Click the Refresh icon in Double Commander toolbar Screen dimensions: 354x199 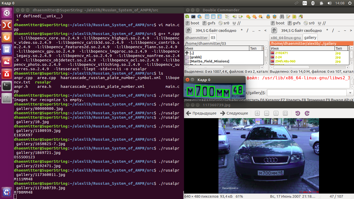[x=187, y=16]
